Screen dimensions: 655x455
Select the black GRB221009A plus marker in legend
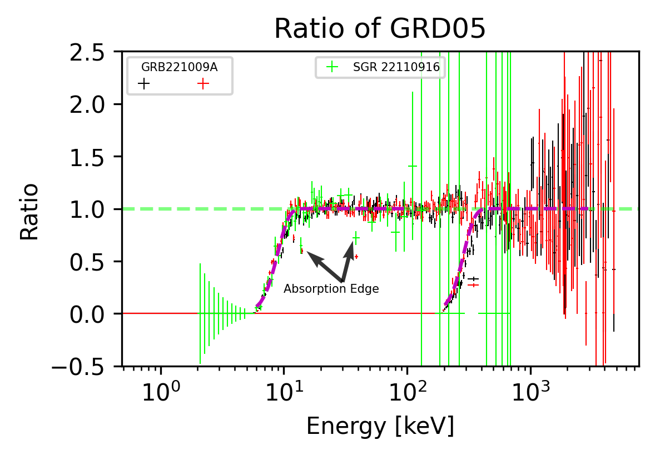tap(145, 82)
